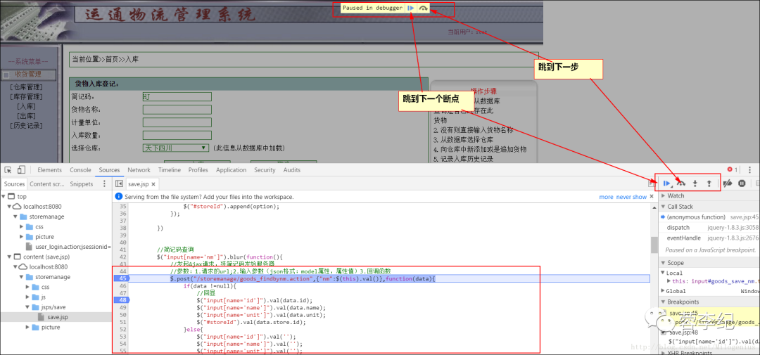Image resolution: width=760 pixels, height=355 pixels.
Task: Open the 天下四川 warehouse dropdown
Action: (176, 148)
